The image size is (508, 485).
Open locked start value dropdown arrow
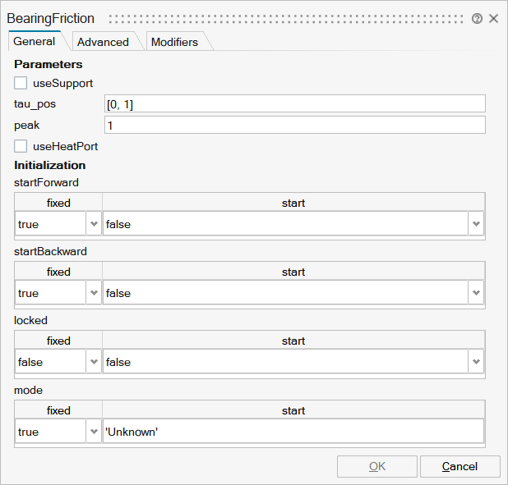coord(475,362)
